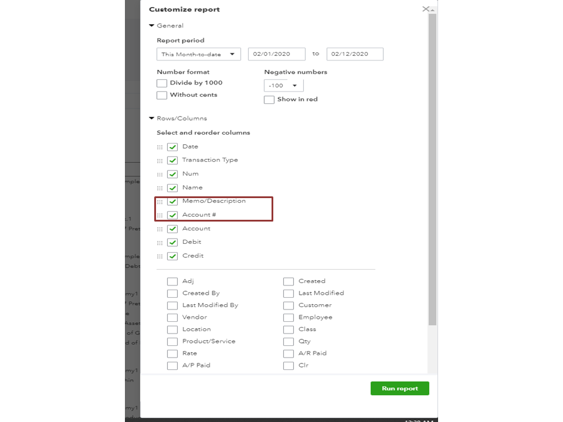Check the Without cents option
Screen dimensions: 563x422
pos(162,95)
